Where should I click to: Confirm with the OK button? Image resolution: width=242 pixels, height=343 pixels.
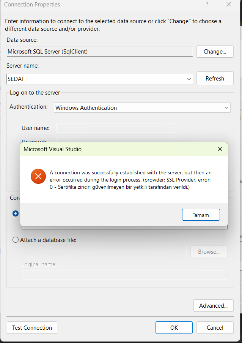pyautogui.click(x=174, y=328)
